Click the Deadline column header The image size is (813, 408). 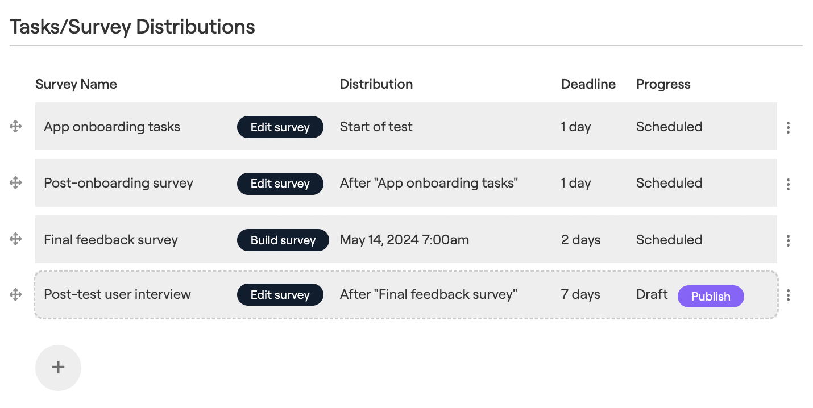click(588, 84)
